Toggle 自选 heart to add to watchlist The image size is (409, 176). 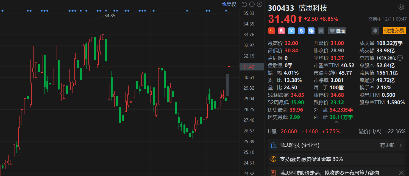pyautogui.click(x=337, y=30)
